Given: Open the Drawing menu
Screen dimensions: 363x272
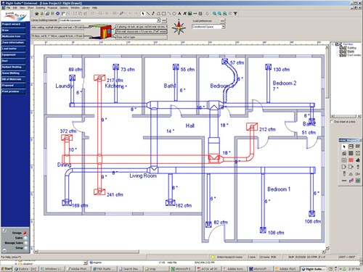Looking at the screenshot, I should click(x=41, y=8).
